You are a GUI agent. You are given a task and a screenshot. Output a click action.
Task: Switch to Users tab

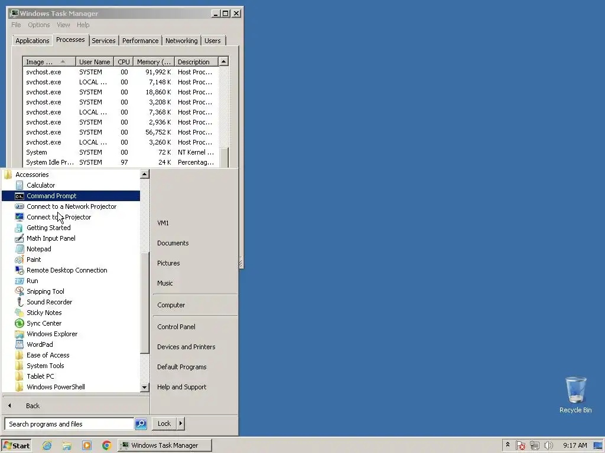pyautogui.click(x=213, y=41)
